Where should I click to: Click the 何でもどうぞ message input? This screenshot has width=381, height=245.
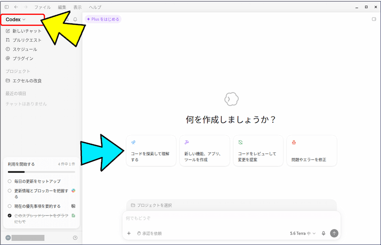231,218
